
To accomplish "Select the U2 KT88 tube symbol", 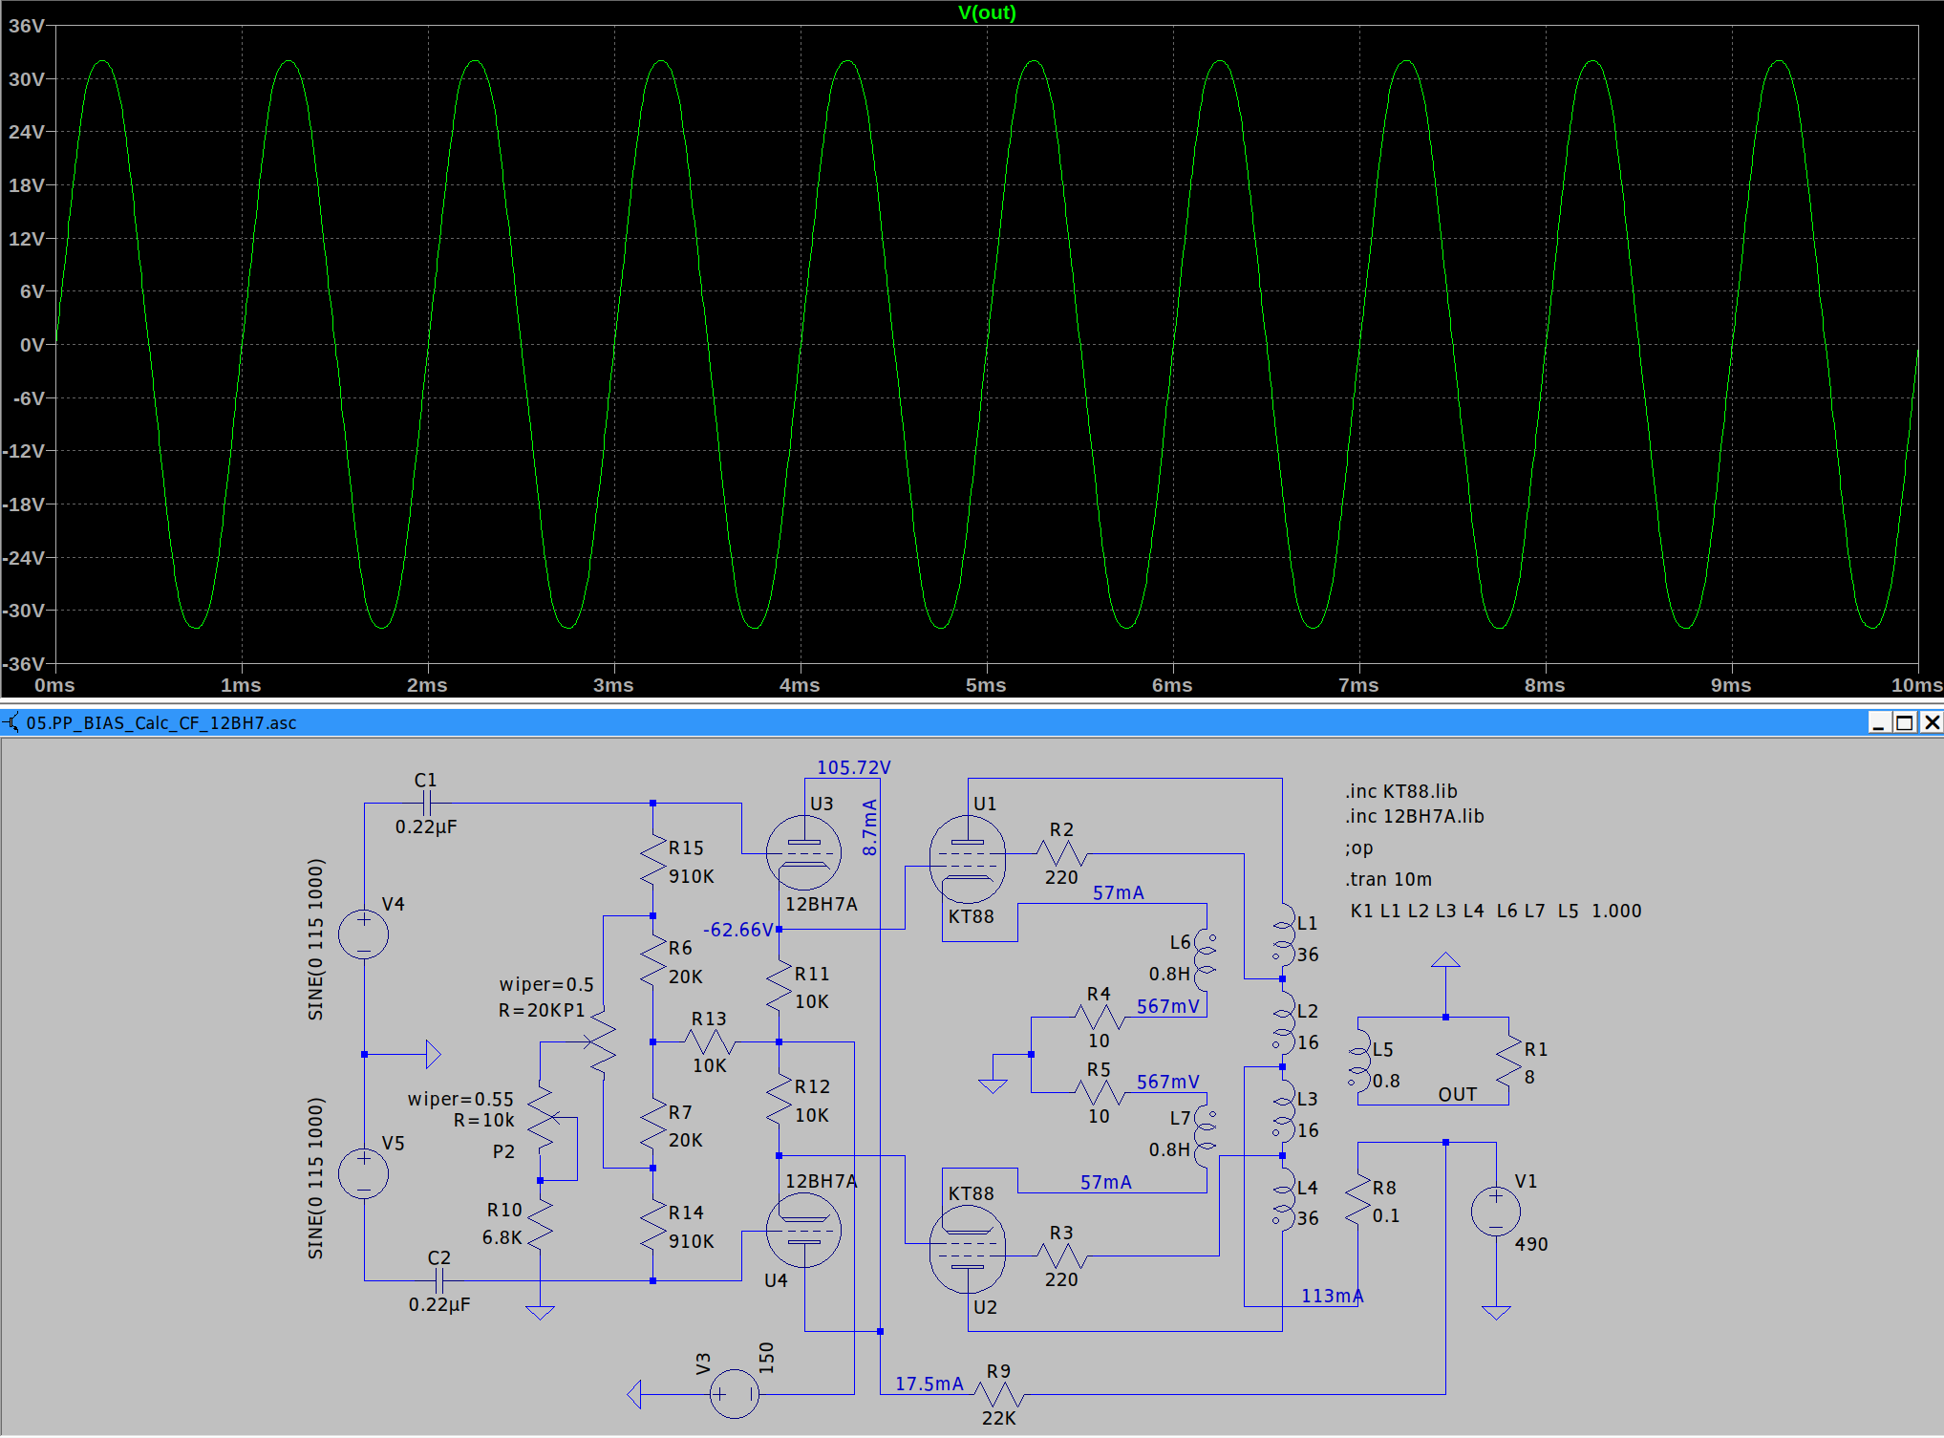I will click(967, 1250).
